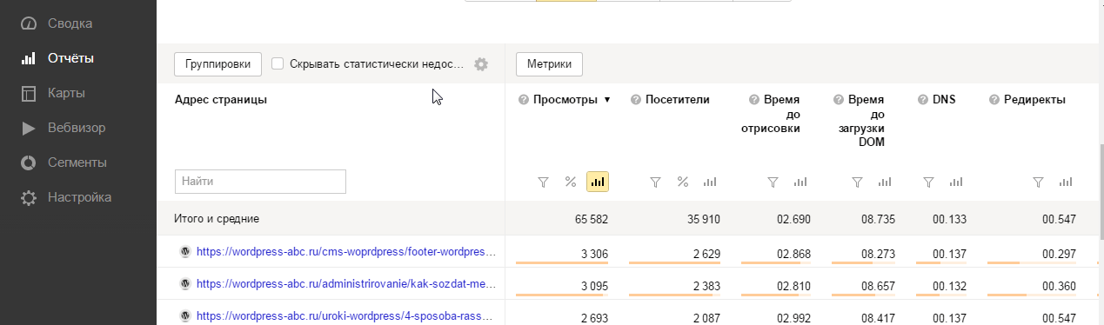Open the Метрики selector button
This screenshot has height=325, width=1104.
[549, 63]
